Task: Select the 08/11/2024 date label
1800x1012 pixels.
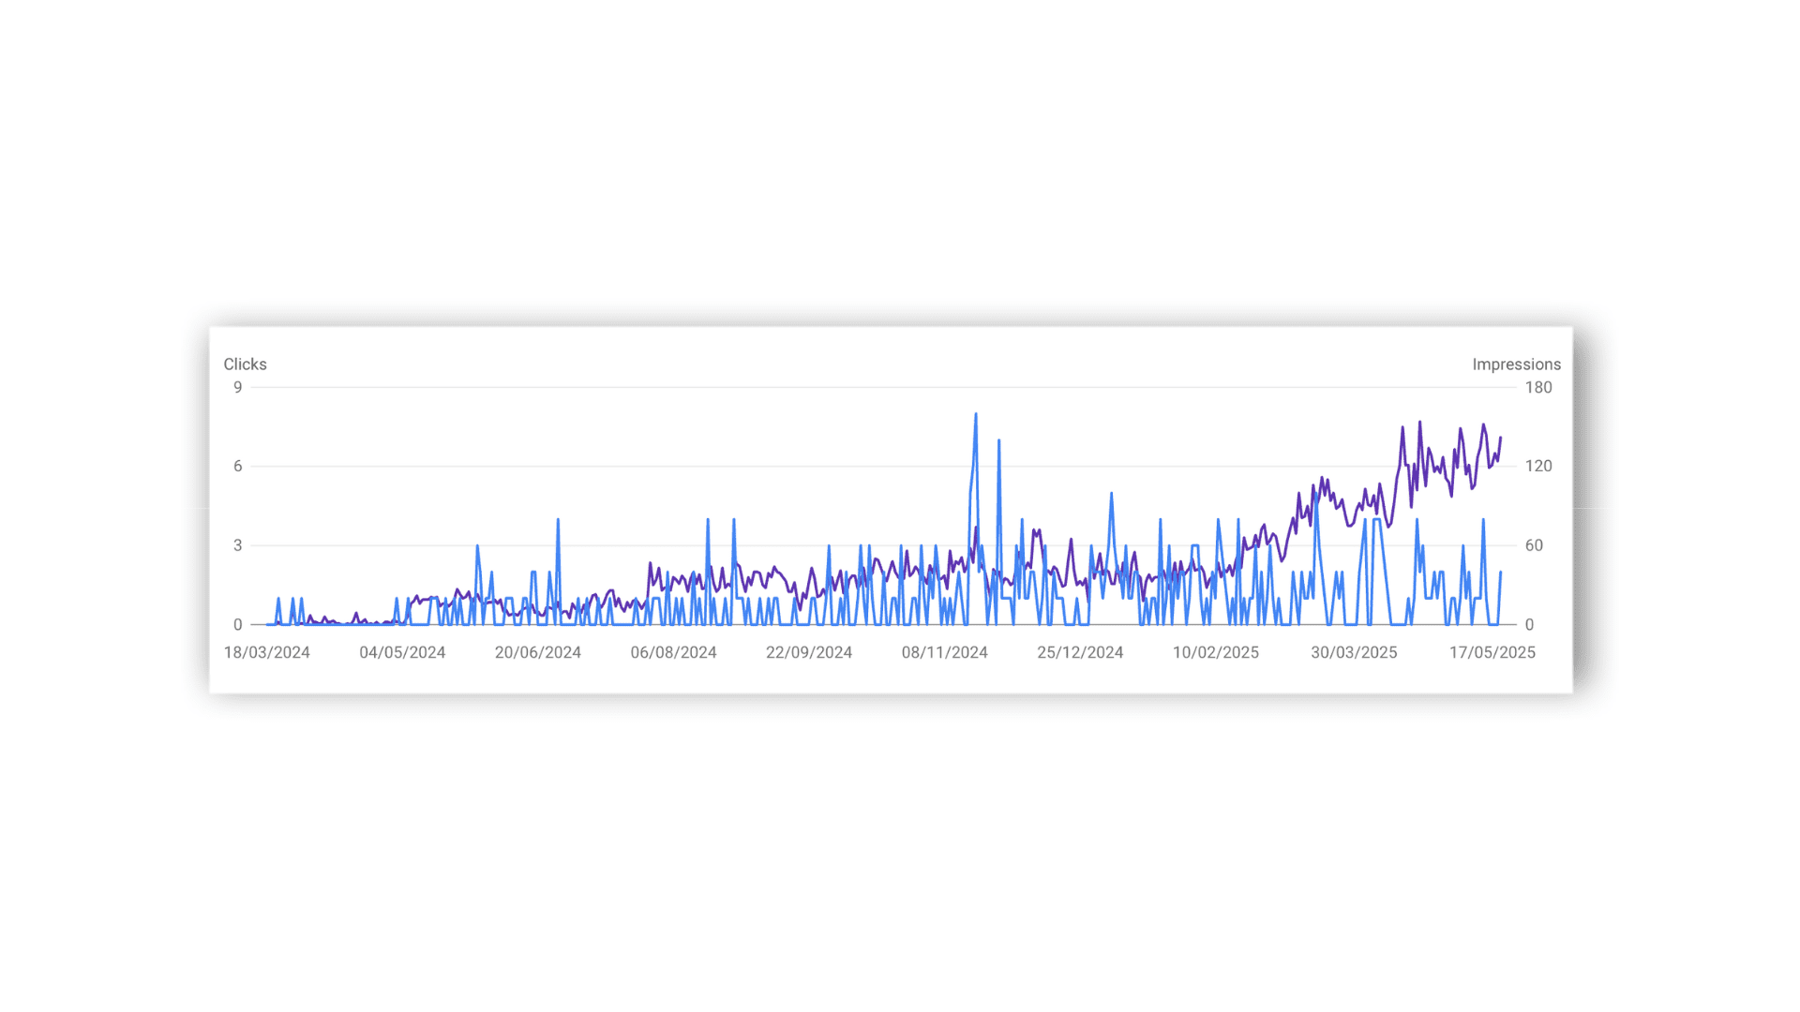Action: point(944,652)
